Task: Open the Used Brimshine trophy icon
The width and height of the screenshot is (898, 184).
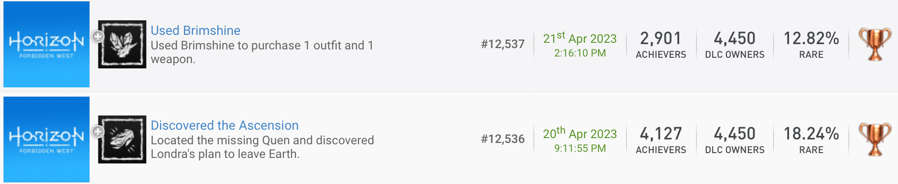Action: click(x=122, y=44)
